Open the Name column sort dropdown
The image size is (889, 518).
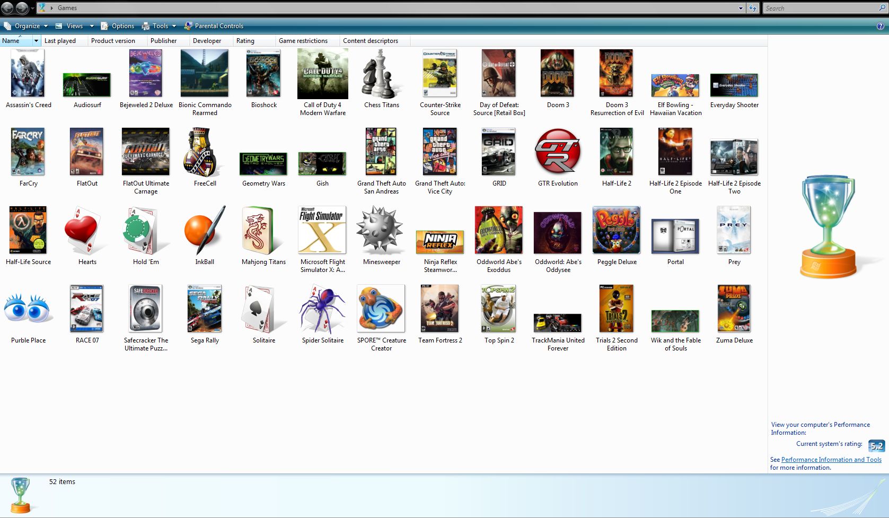click(36, 40)
